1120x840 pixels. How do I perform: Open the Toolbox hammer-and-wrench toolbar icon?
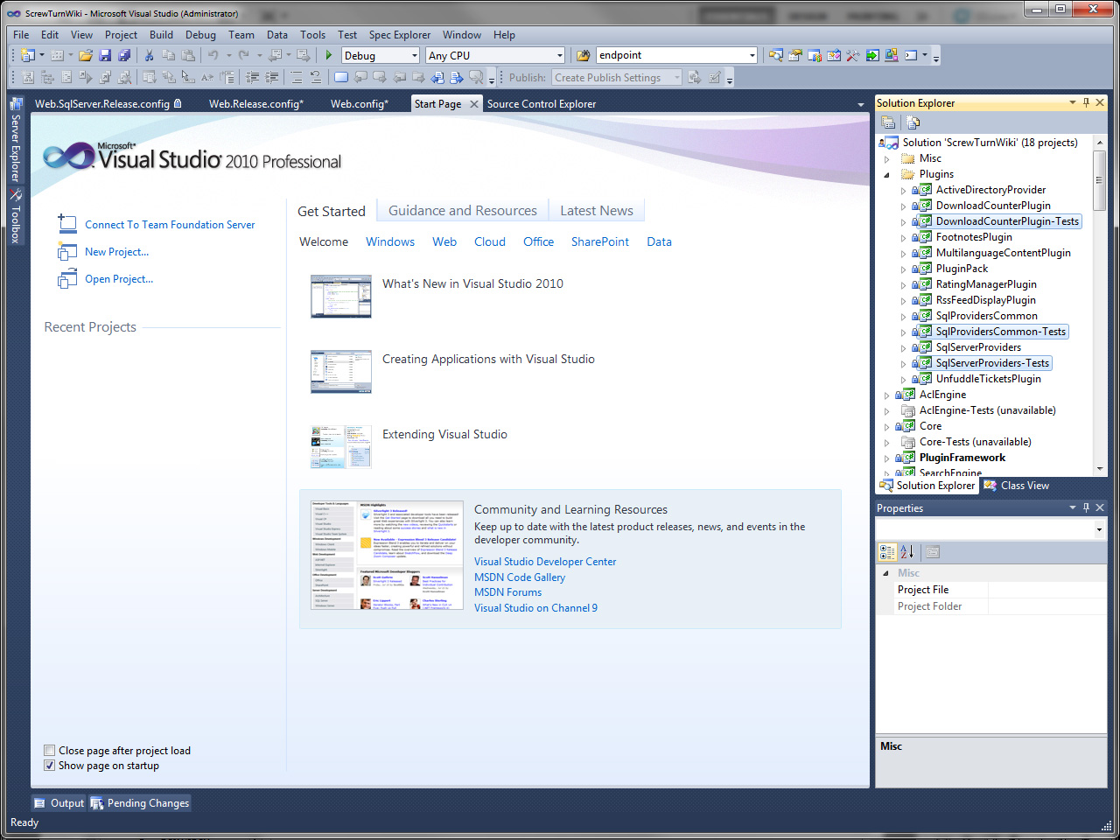[853, 55]
